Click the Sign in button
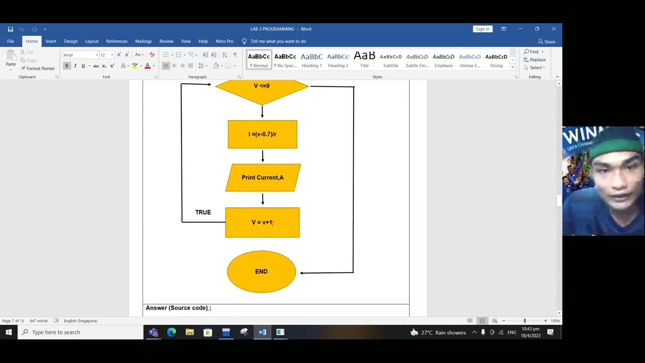 pyautogui.click(x=482, y=29)
